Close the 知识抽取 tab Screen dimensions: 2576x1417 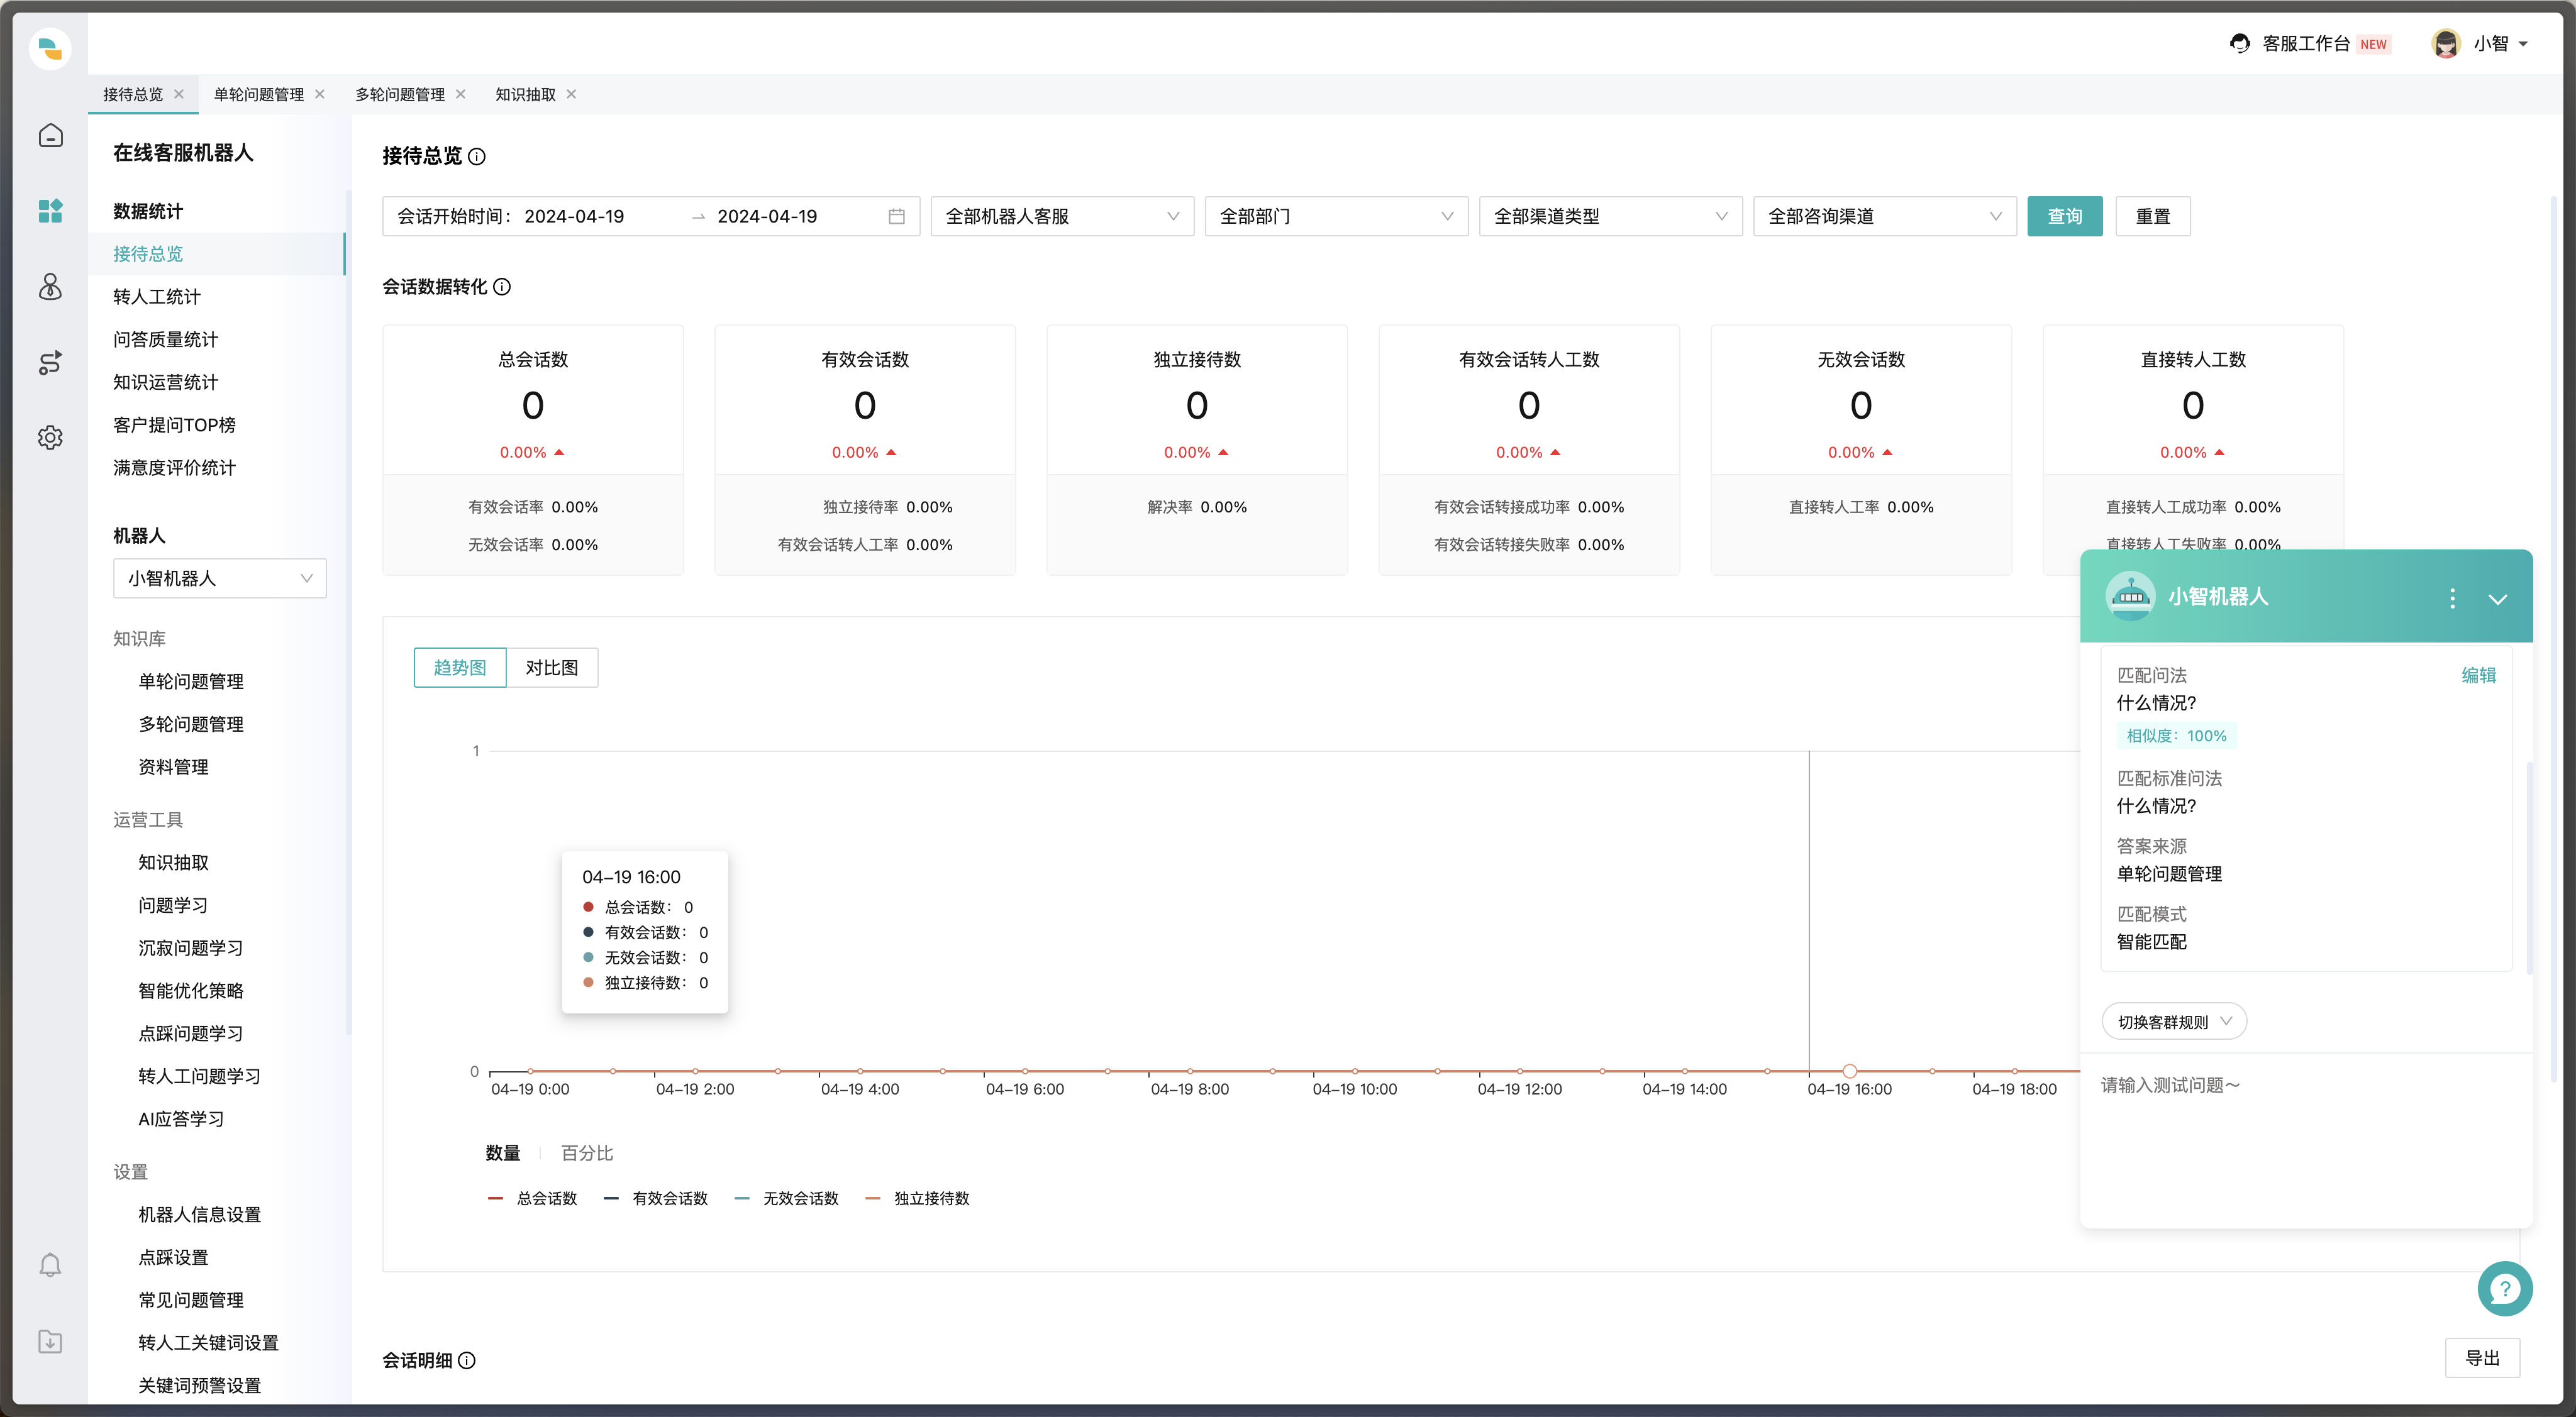572,94
